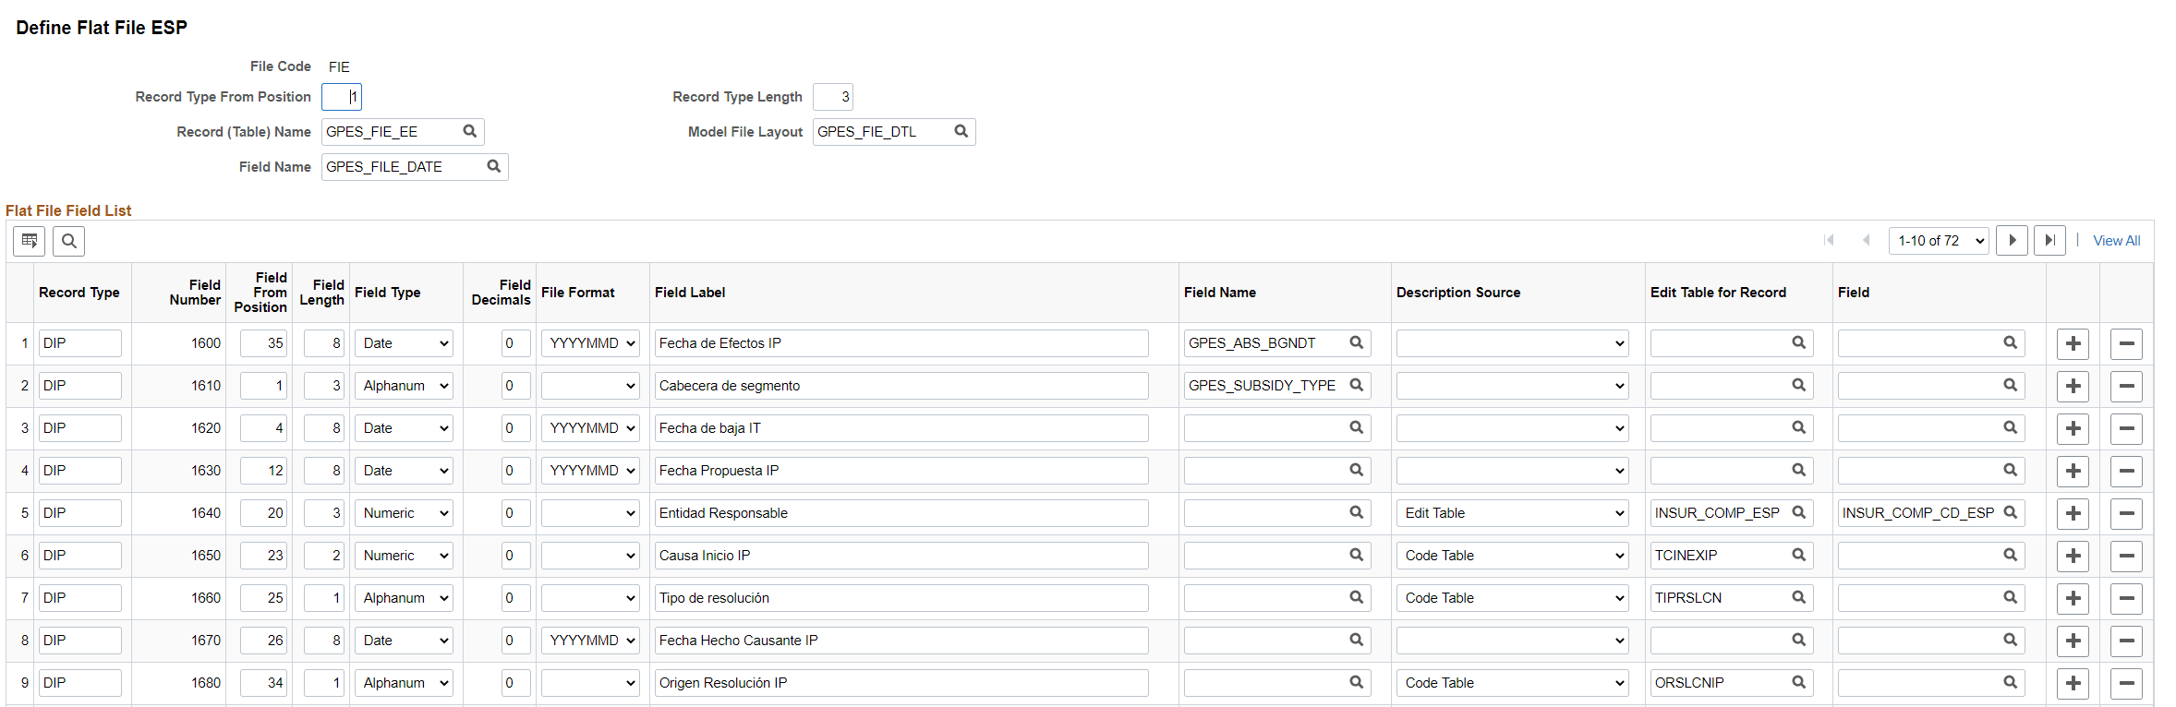The height and width of the screenshot is (707, 2176).
Task: Click the Description Source column header
Action: point(1458,293)
